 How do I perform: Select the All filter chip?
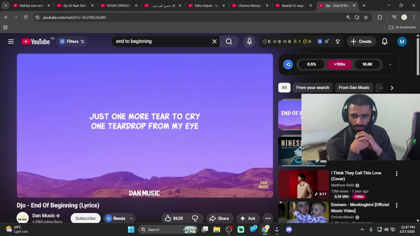284,88
